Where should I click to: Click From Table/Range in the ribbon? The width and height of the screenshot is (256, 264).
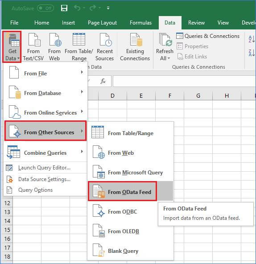click(x=79, y=47)
